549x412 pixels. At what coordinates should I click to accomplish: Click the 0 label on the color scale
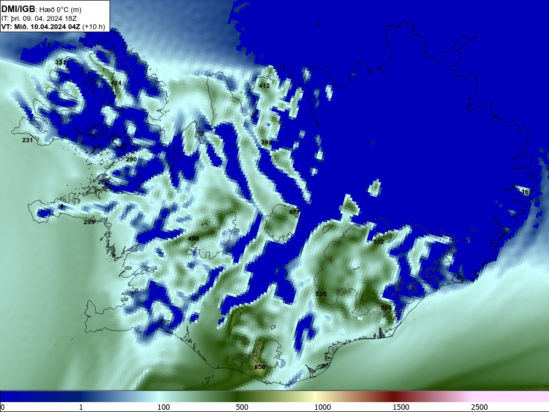[x=3, y=407]
